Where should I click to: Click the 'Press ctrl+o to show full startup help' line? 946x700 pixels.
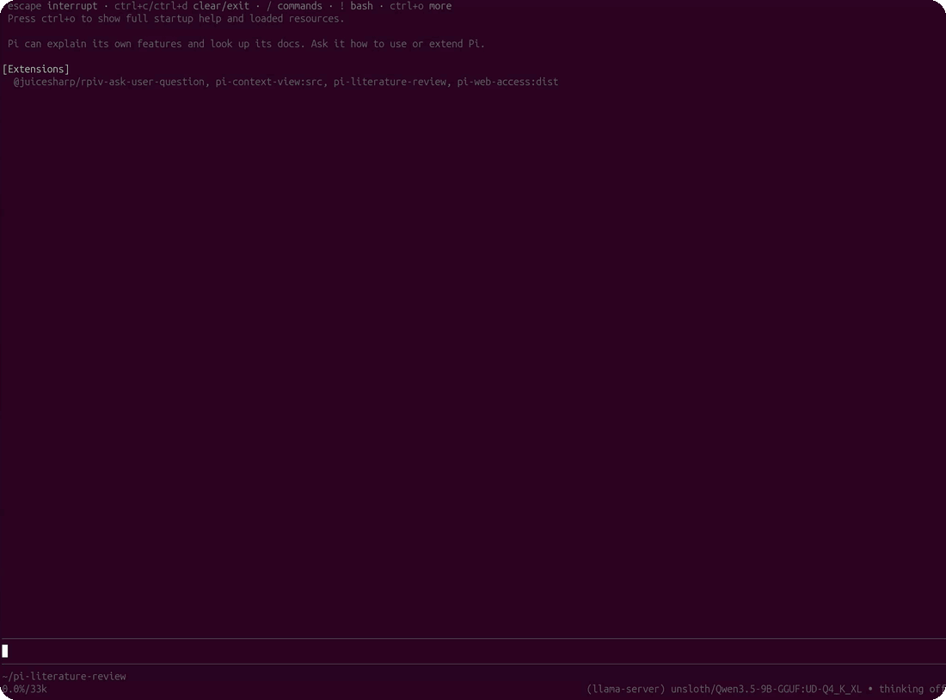coord(175,19)
